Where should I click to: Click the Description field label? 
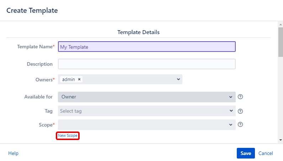coord(39,64)
